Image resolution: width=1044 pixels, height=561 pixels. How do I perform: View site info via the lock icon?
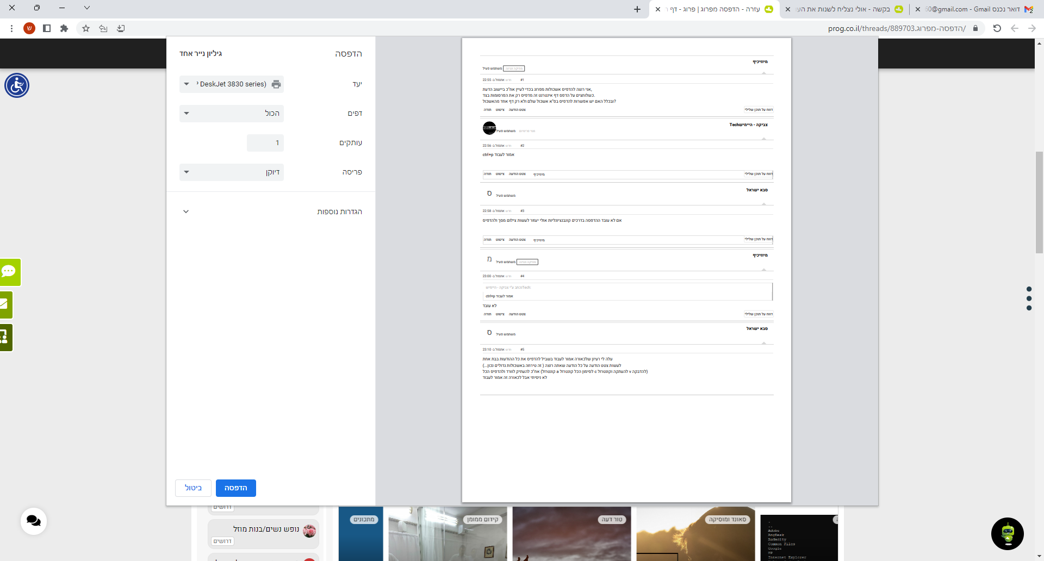(x=975, y=28)
